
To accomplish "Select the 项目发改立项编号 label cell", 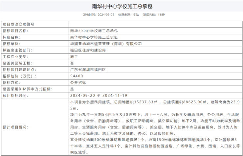I will 18,24.
